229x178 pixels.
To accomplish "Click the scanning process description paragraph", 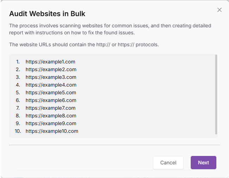I will (x=110, y=29).
